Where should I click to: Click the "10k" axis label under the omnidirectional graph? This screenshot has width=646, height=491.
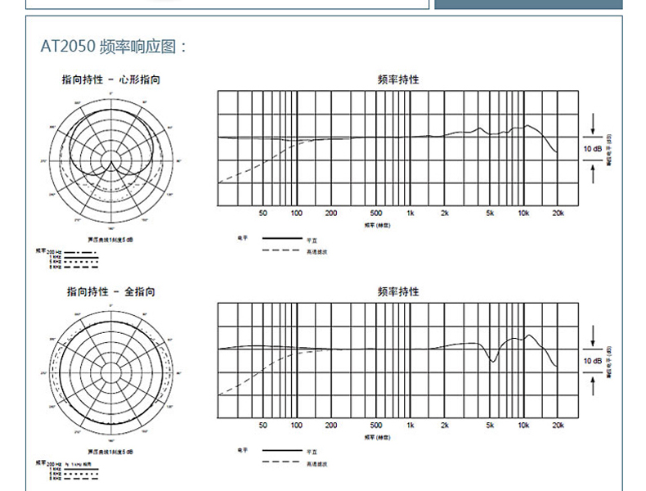pyautogui.click(x=523, y=425)
